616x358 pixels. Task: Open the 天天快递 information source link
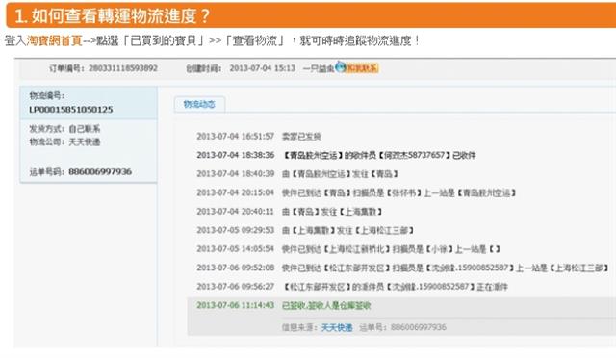click(337, 327)
